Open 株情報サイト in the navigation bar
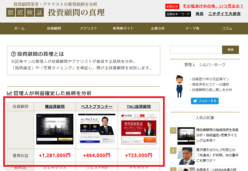Image resolution: width=248 pixels, height=171 pixels. (x=123, y=28)
